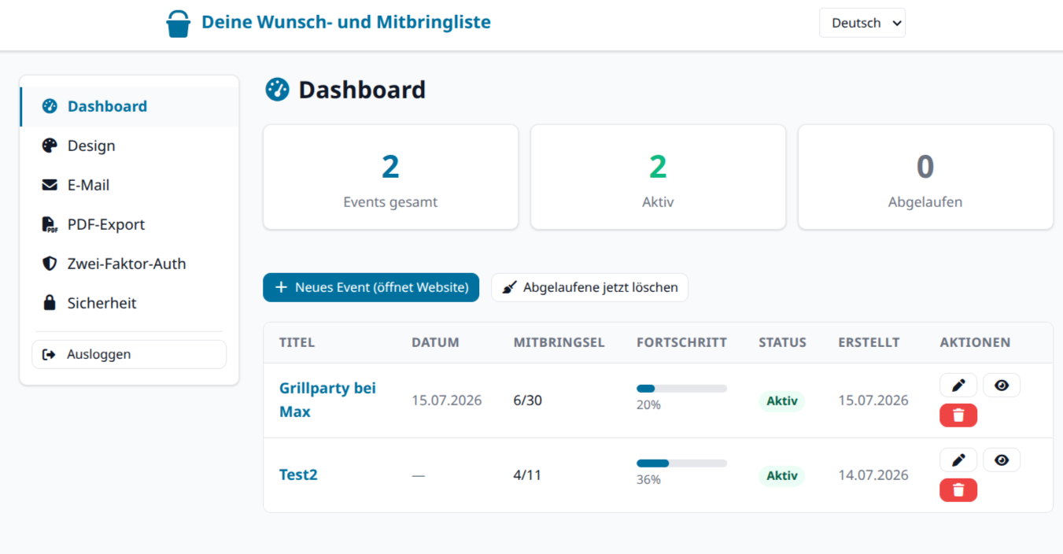Click the 4/11 Mitbringsel value
This screenshot has height=554, width=1063.
click(527, 475)
